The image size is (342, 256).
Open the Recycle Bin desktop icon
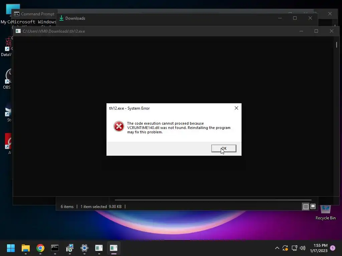click(325, 213)
